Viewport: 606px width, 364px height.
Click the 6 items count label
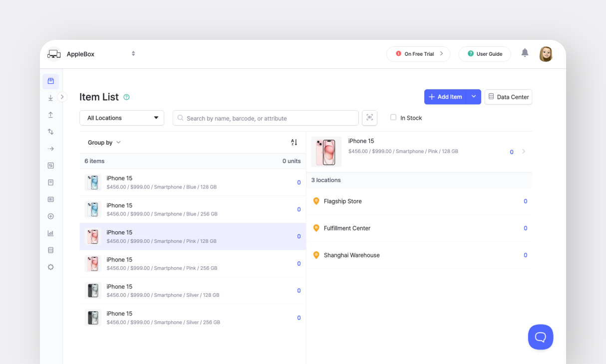click(94, 161)
